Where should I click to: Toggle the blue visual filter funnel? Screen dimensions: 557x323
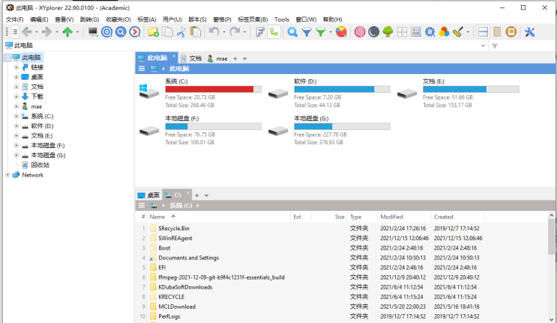(x=307, y=32)
